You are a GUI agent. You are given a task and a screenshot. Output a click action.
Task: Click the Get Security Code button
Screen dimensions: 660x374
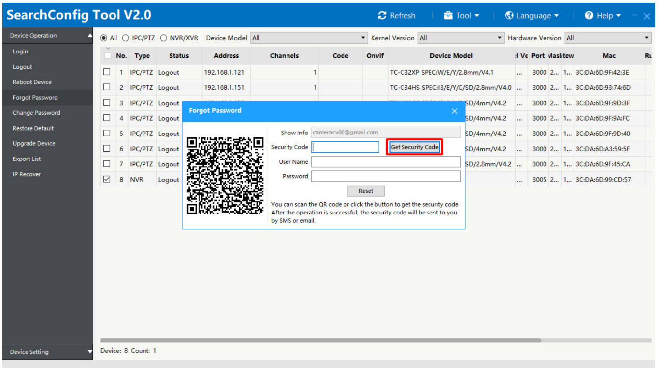click(x=414, y=147)
